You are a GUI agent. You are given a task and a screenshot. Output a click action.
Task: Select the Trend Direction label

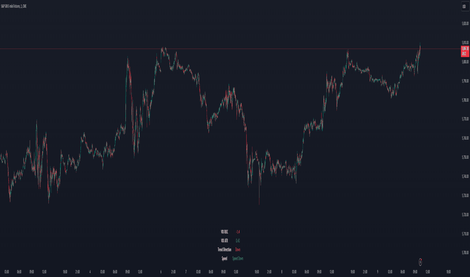click(x=224, y=249)
